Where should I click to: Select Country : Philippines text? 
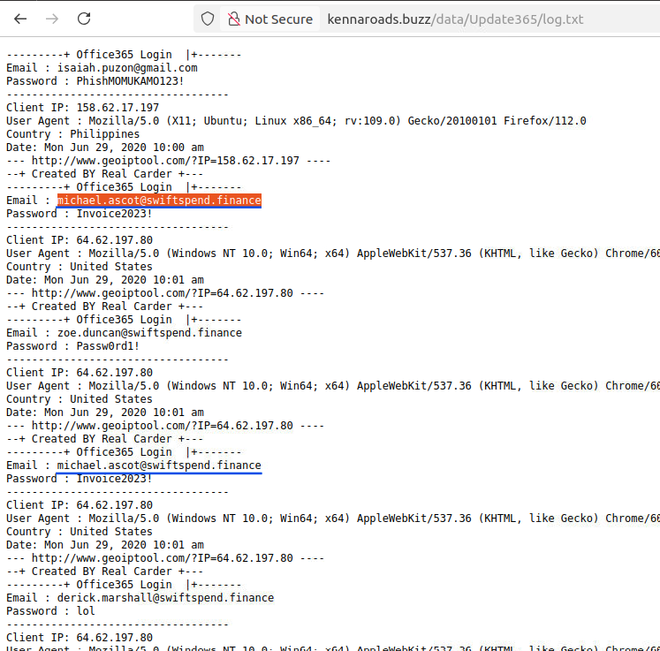(72, 133)
